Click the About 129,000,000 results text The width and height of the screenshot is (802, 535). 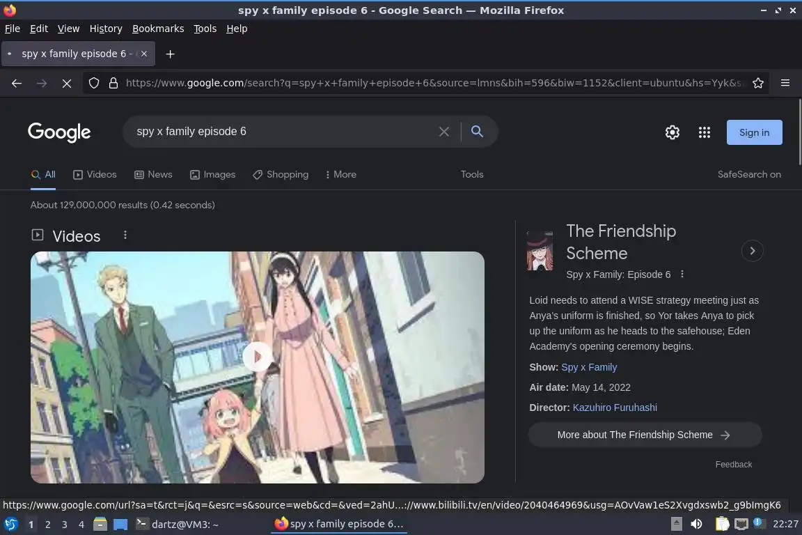pyautogui.click(x=123, y=205)
